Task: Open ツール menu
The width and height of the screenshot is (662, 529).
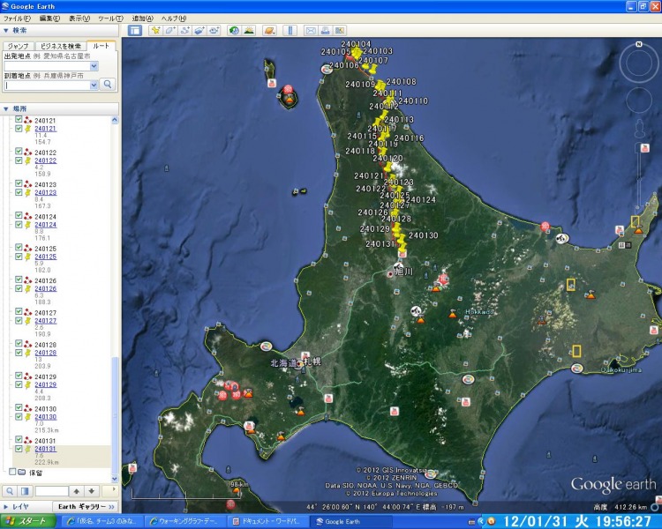Action: pyautogui.click(x=110, y=19)
